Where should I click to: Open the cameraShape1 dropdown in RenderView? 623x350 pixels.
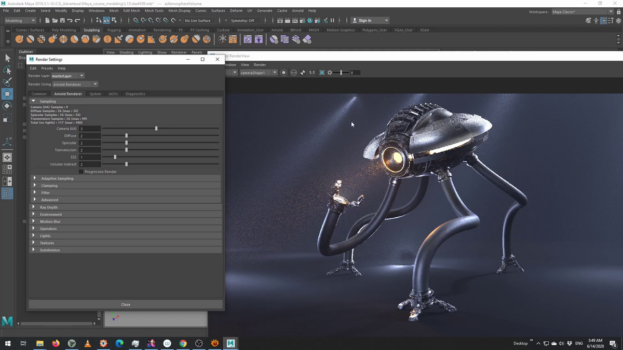[x=258, y=73]
